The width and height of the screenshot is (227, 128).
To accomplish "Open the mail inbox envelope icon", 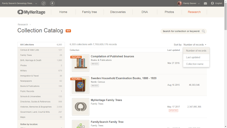I will click(x=205, y=3).
